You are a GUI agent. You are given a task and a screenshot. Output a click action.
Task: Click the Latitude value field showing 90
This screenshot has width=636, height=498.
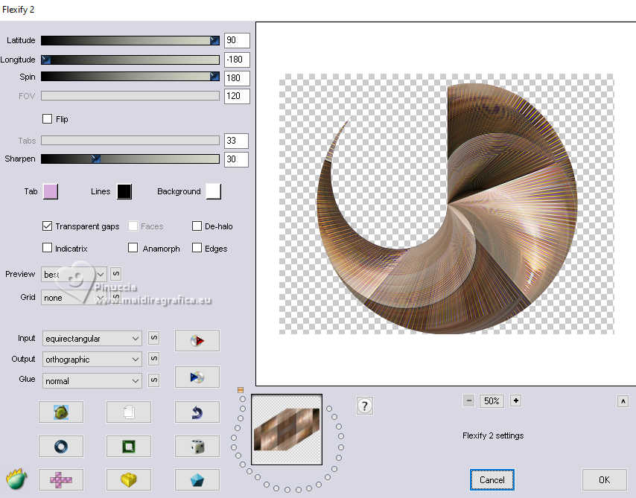point(237,40)
